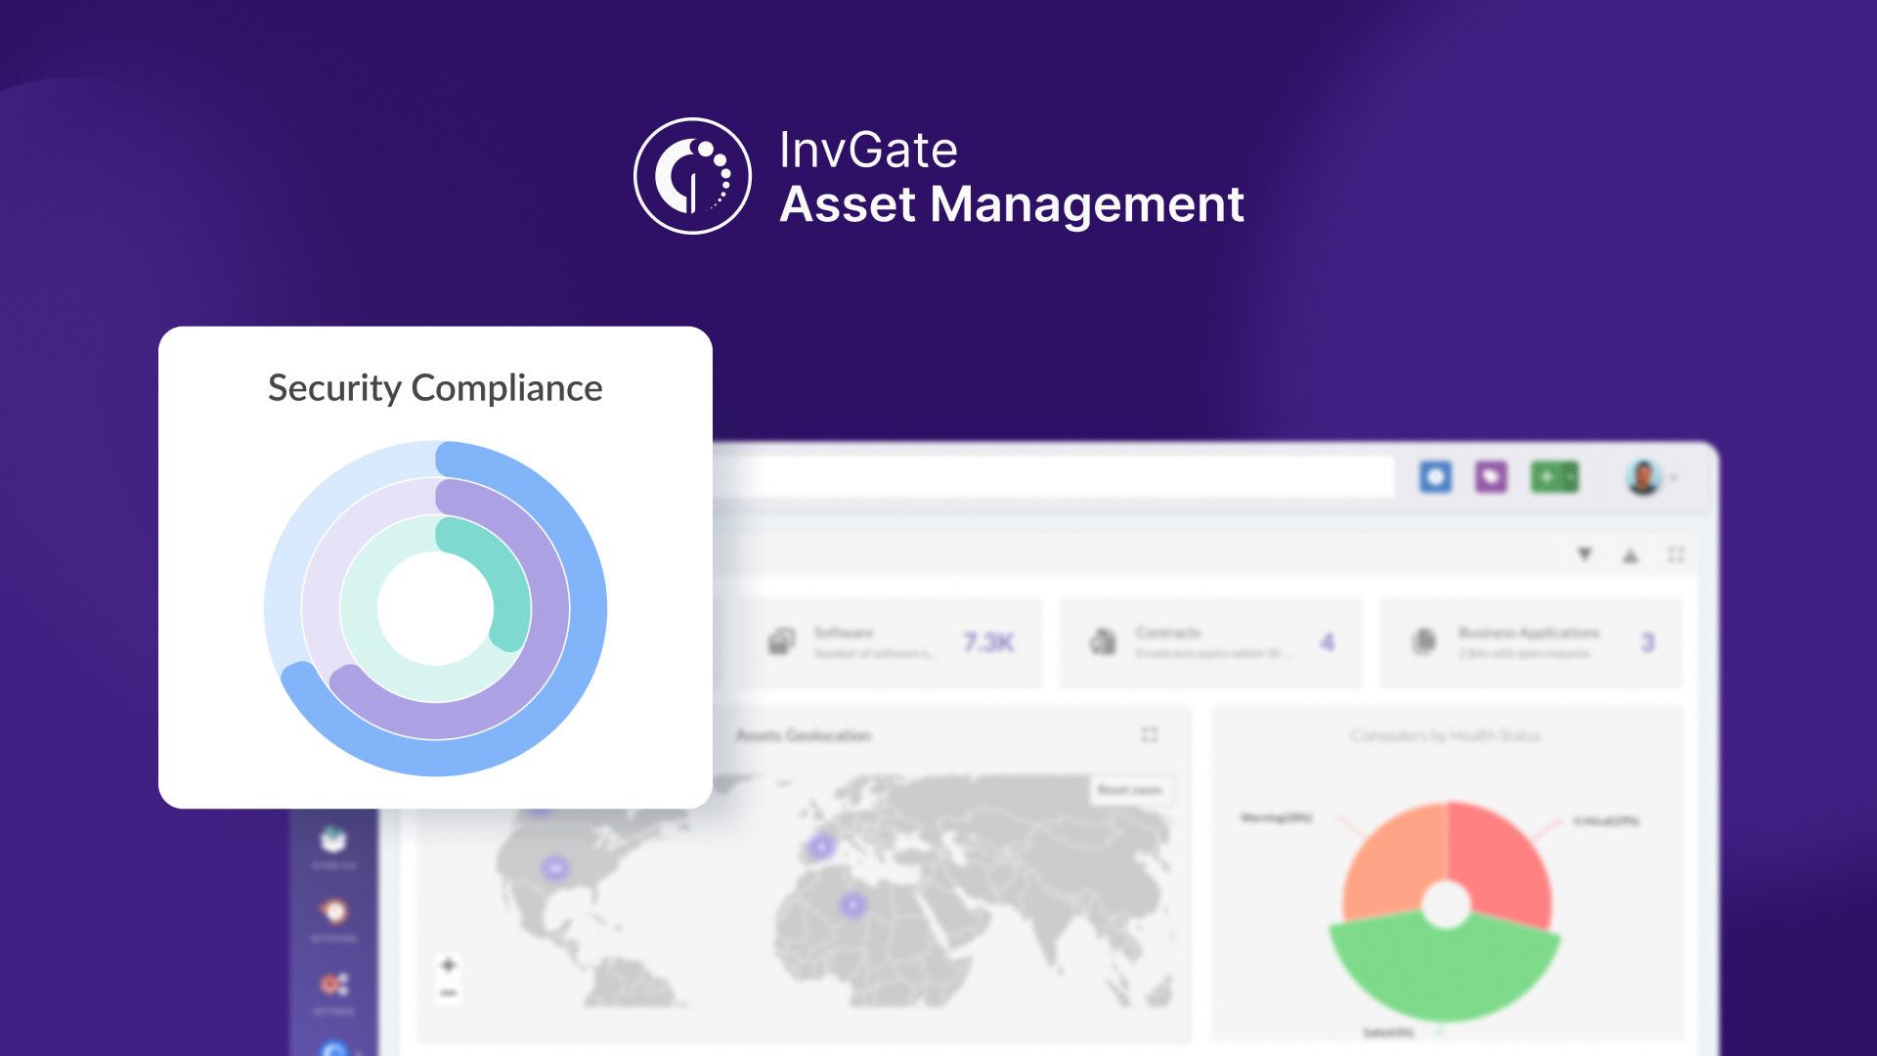
Task: Zoom in the map with plus button
Action: tap(449, 965)
